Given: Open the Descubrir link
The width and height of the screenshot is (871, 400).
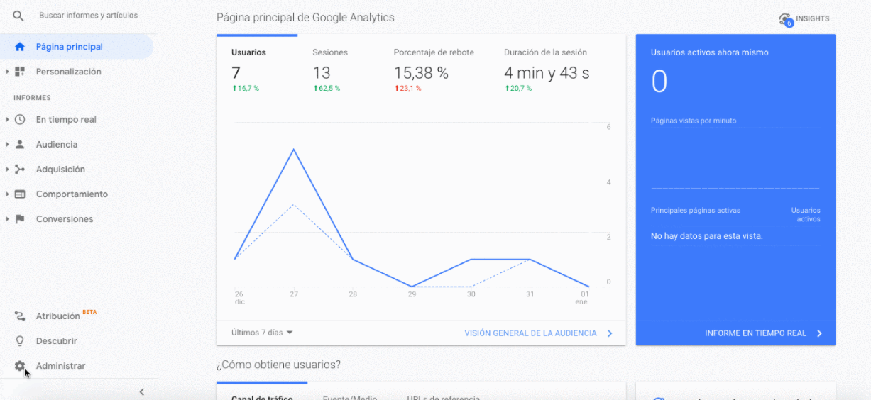Looking at the screenshot, I should [x=57, y=341].
